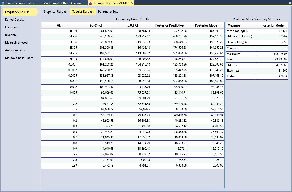Image resolution: width=292 pixels, height=192 pixels.
Task: Click the Example Input Dataset tab icon
Action: 3,3
